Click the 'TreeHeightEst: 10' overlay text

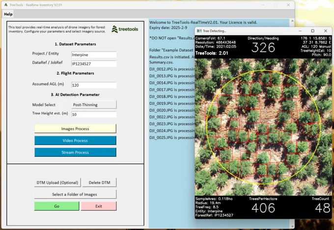(x=316, y=51)
